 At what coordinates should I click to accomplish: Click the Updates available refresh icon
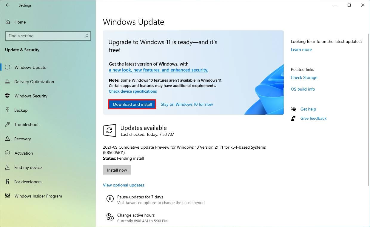pos(110,130)
